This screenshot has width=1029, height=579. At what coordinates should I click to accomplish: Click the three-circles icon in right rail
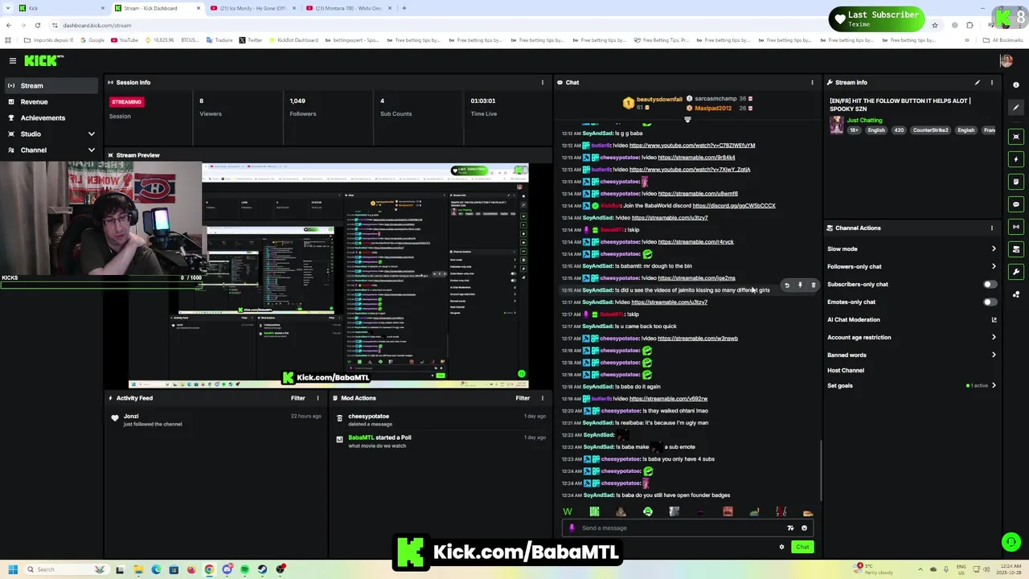coord(1016,294)
